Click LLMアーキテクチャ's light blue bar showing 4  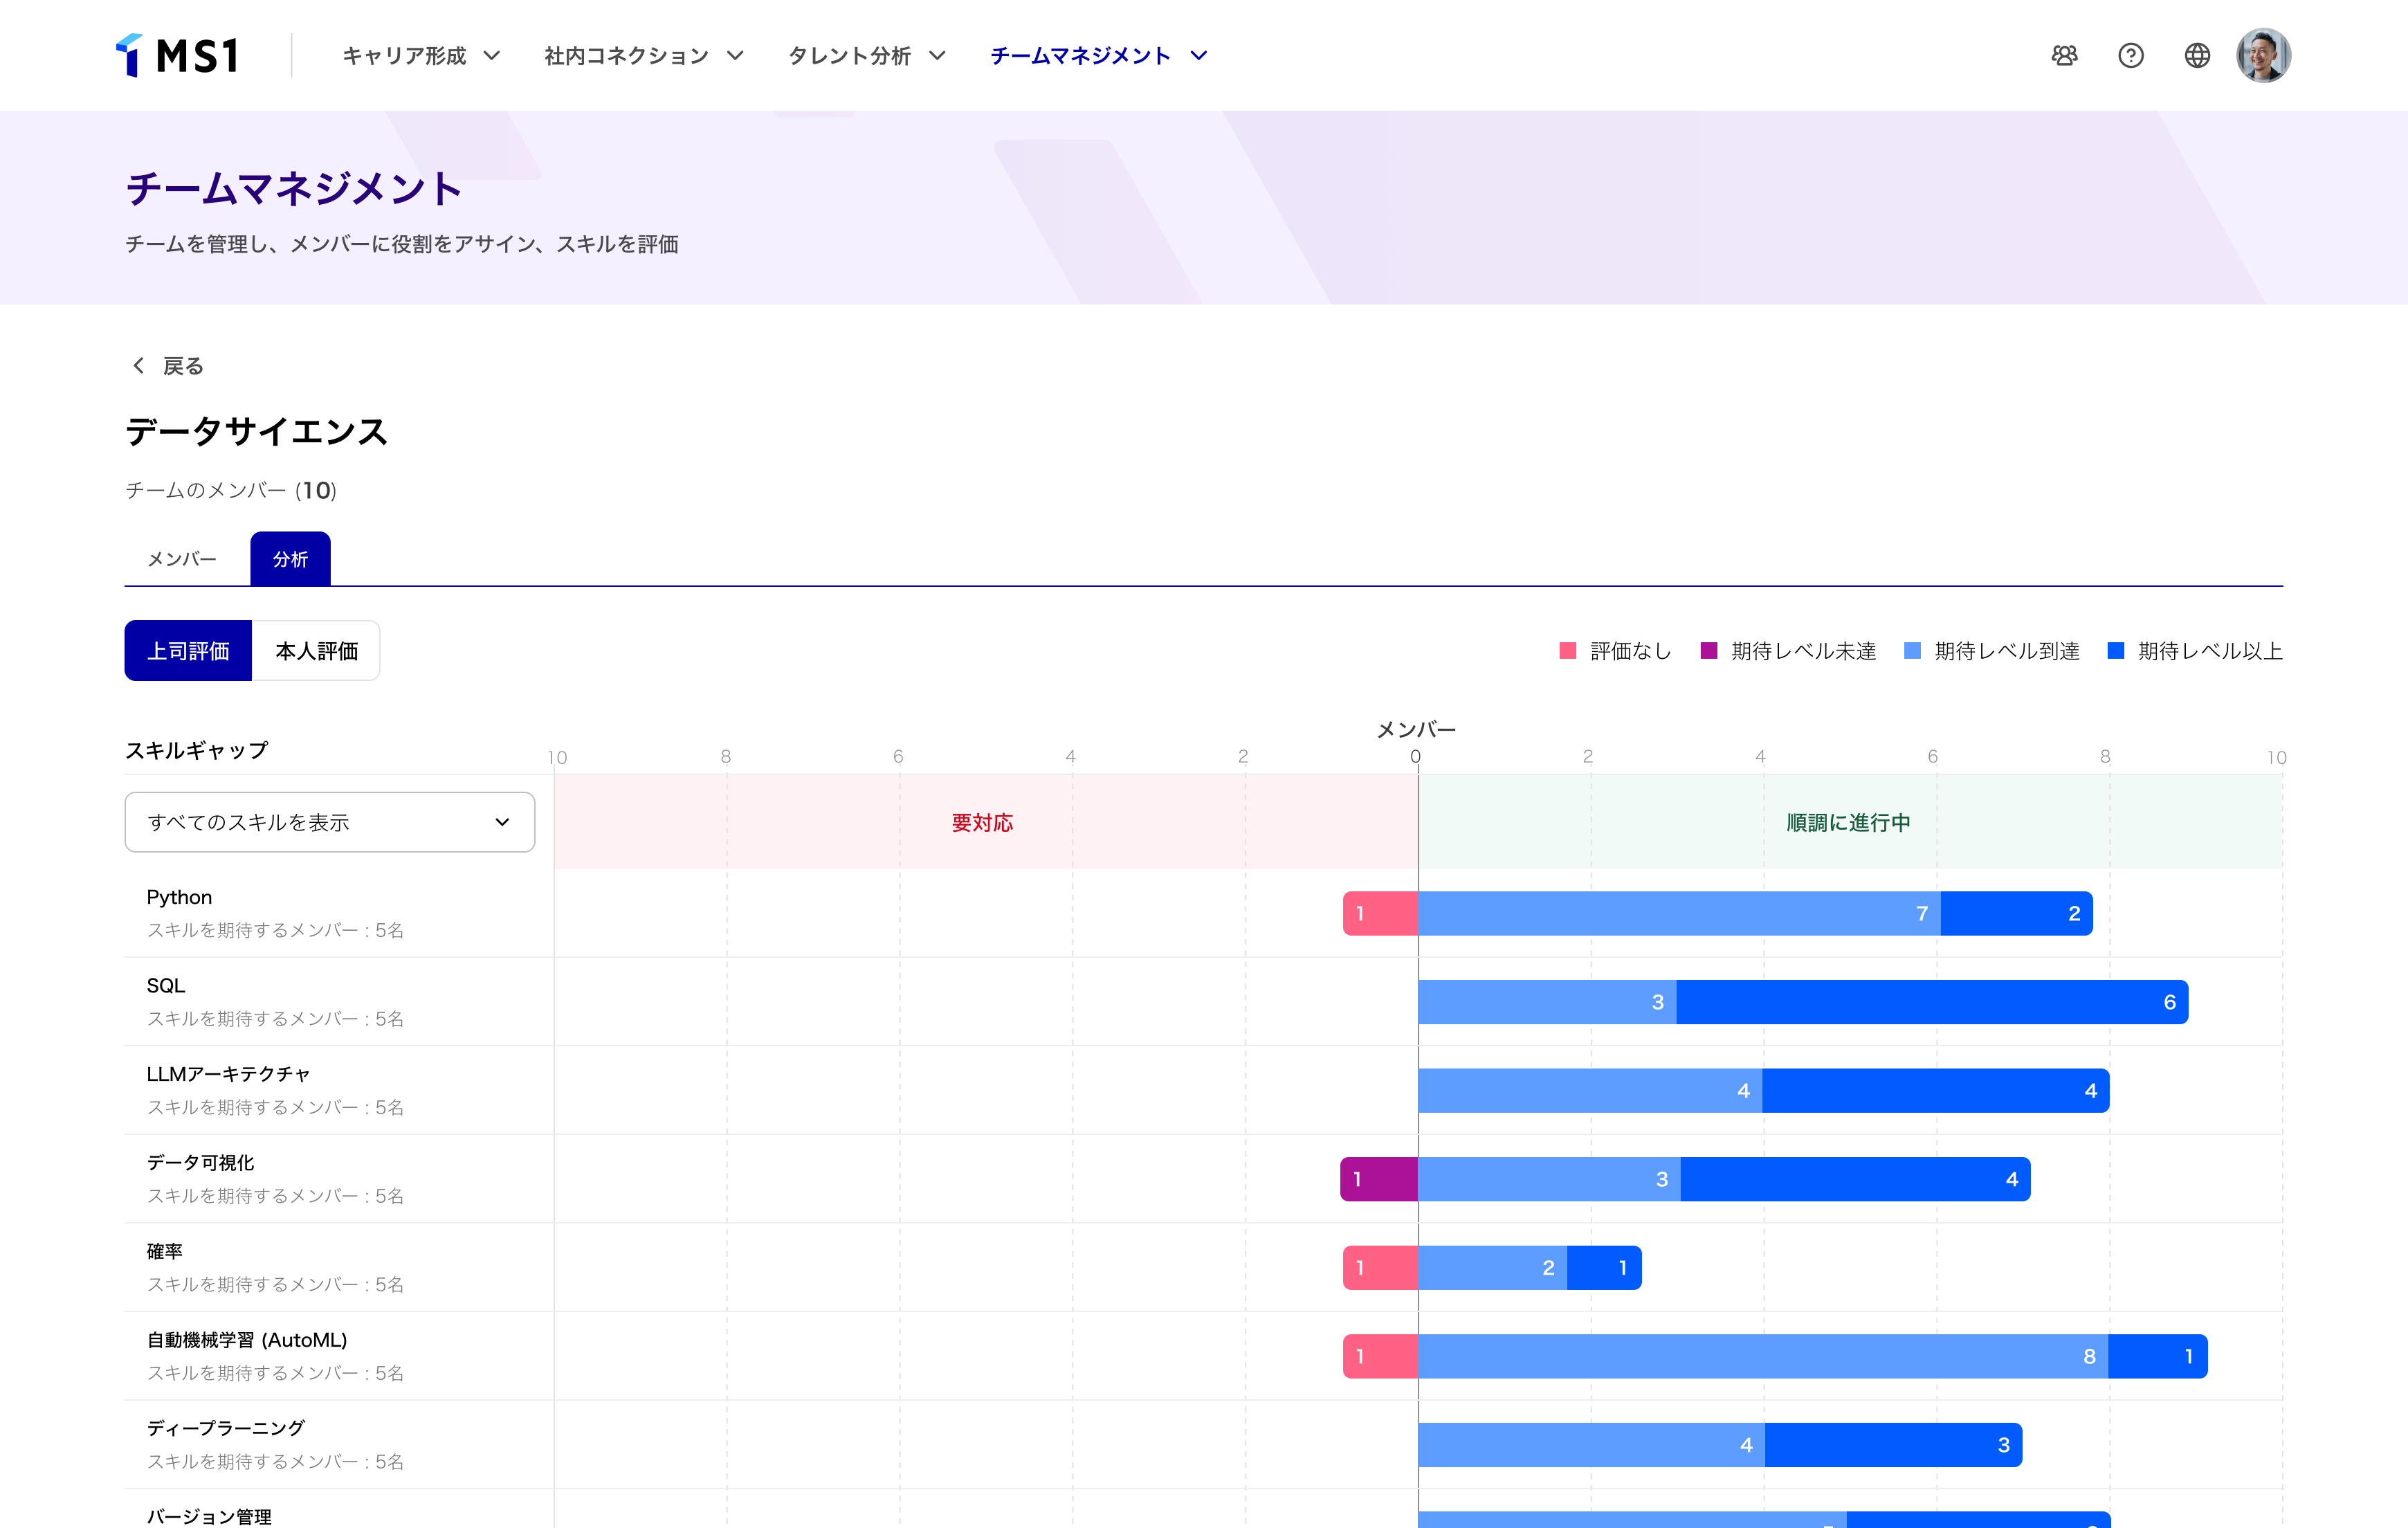point(1590,1091)
